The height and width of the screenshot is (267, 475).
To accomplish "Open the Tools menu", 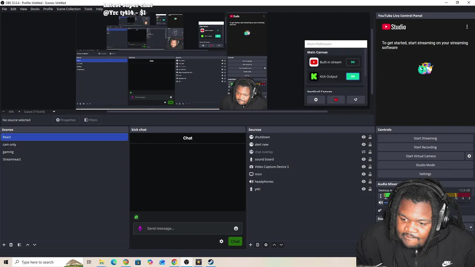I will (x=88, y=9).
